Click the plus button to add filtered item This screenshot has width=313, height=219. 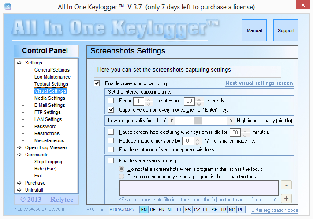click(x=286, y=199)
